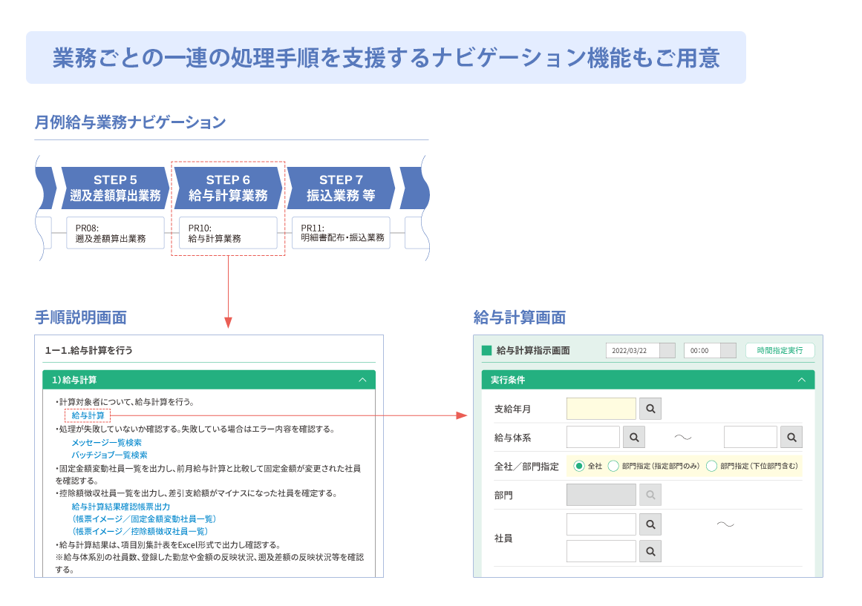Click the grey button next to 00:00 time

pyautogui.click(x=728, y=351)
